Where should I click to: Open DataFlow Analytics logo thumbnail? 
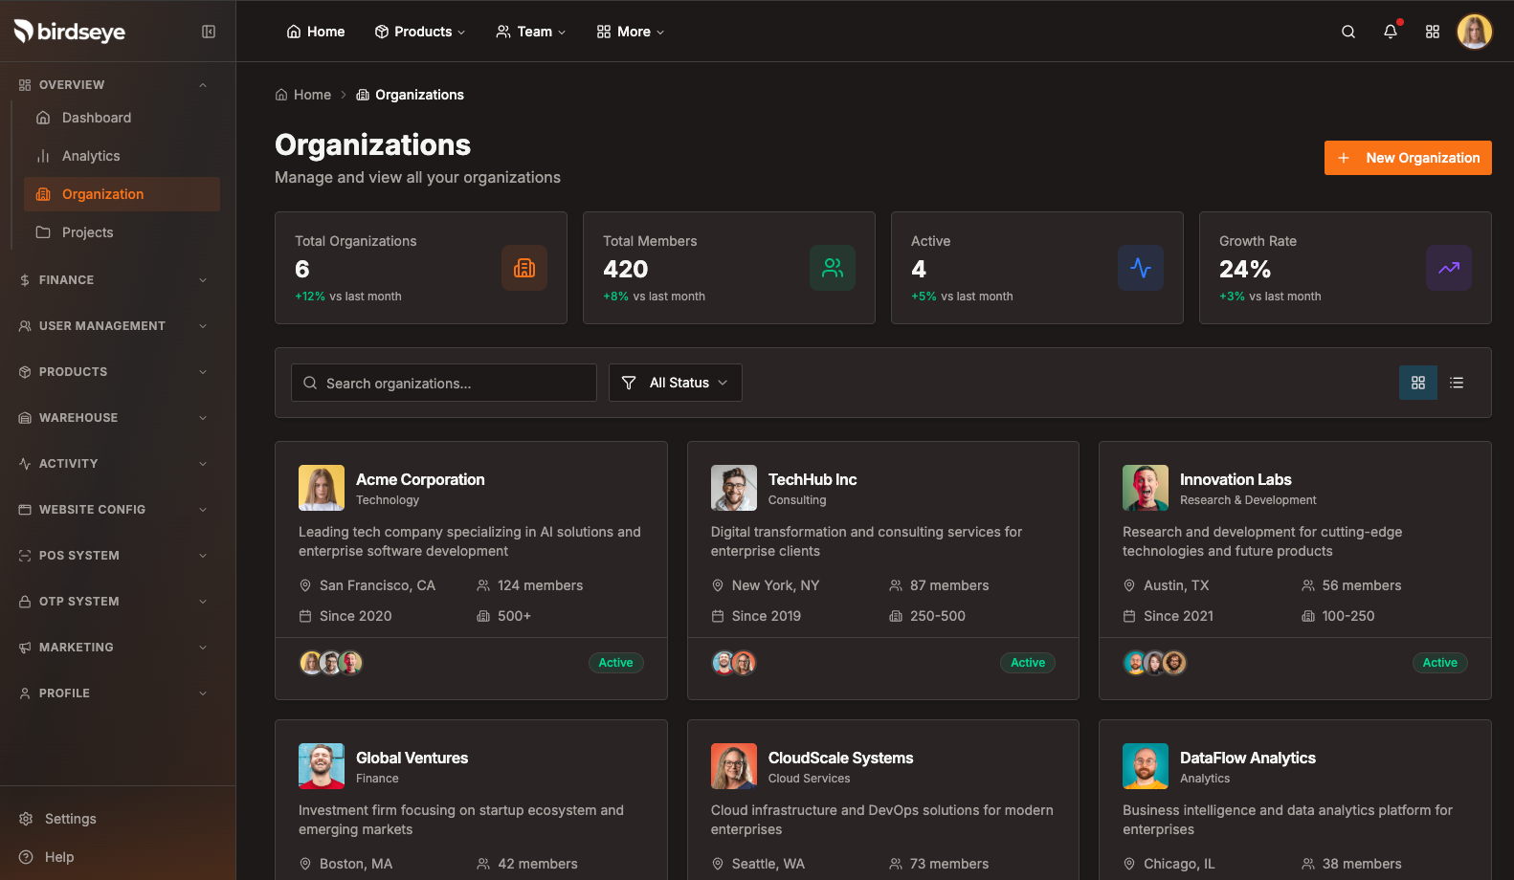click(x=1146, y=766)
